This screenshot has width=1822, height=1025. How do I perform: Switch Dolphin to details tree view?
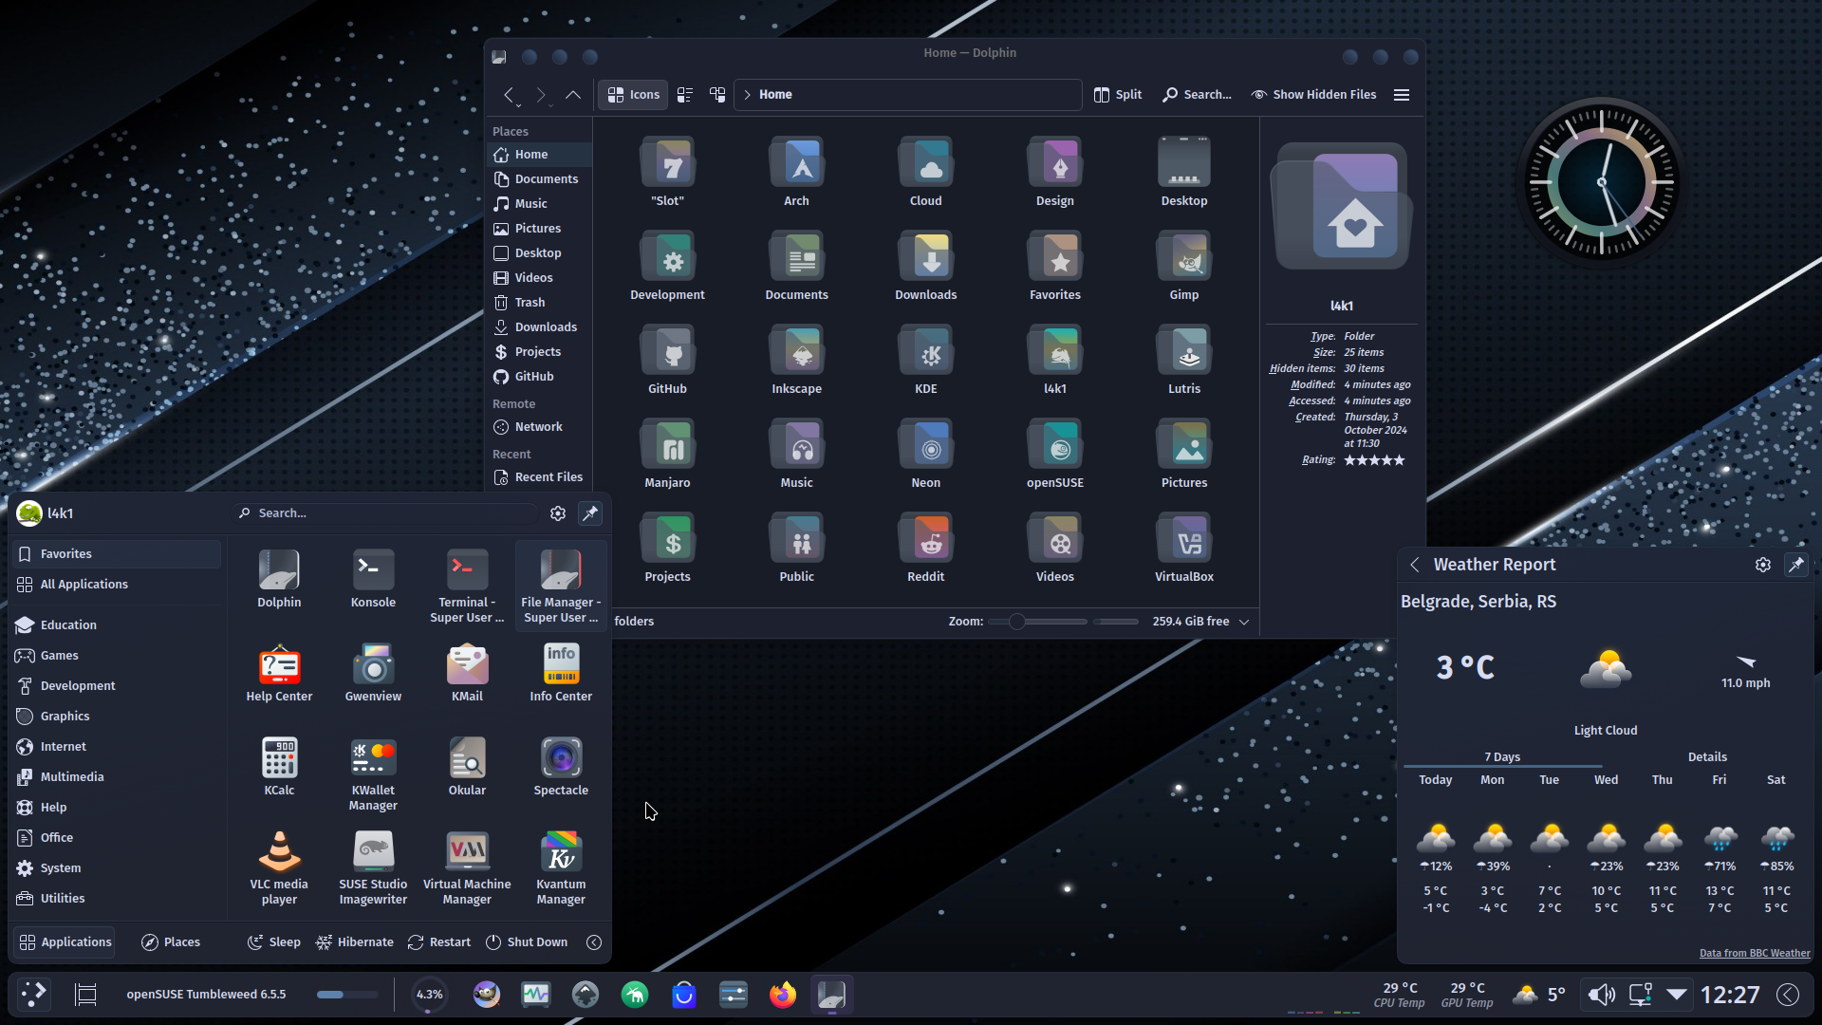[717, 95]
